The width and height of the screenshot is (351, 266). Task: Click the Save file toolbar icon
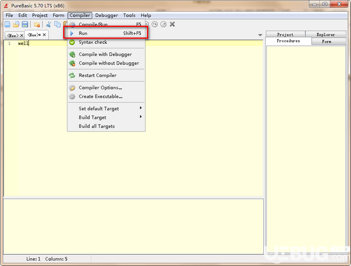coord(25,25)
